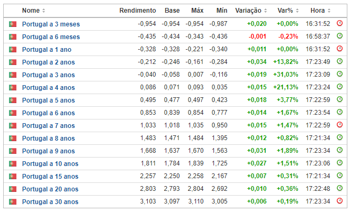Click the 17:23:06 Hora value

[x=318, y=163]
